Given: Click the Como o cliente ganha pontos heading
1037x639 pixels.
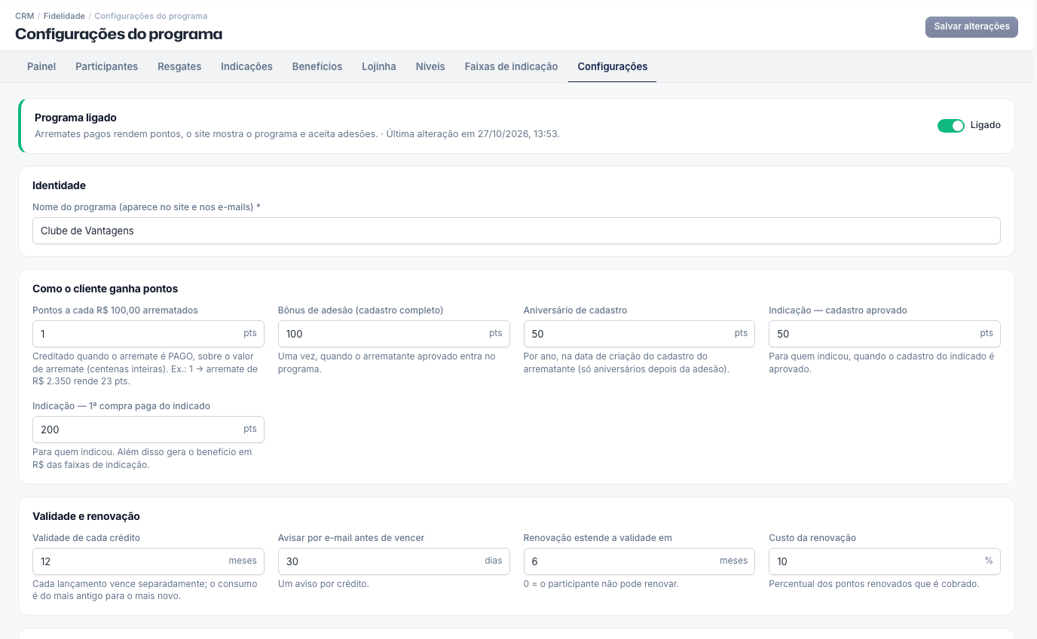Looking at the screenshot, I should pos(105,289).
